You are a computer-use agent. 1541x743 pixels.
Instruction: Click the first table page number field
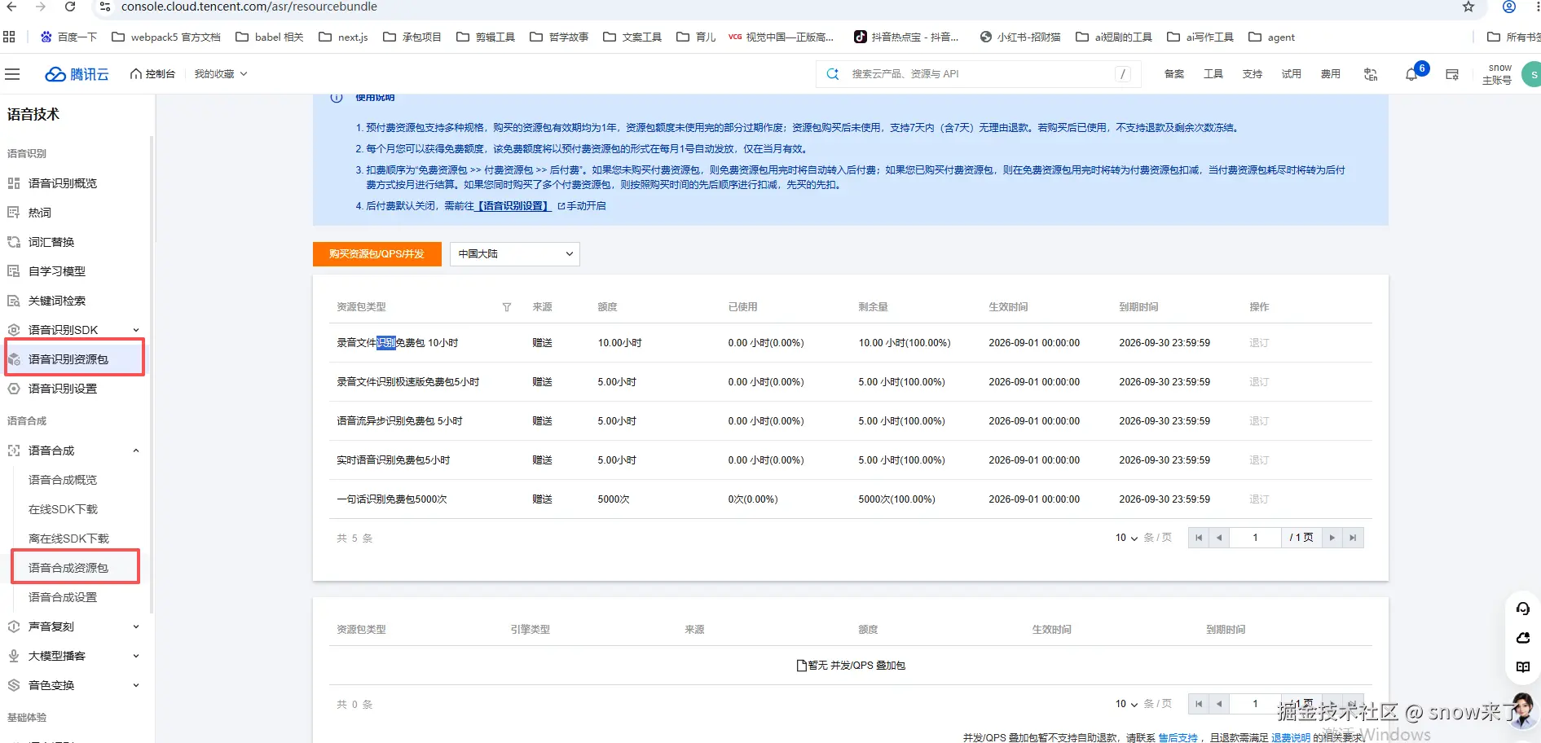[x=1255, y=538]
